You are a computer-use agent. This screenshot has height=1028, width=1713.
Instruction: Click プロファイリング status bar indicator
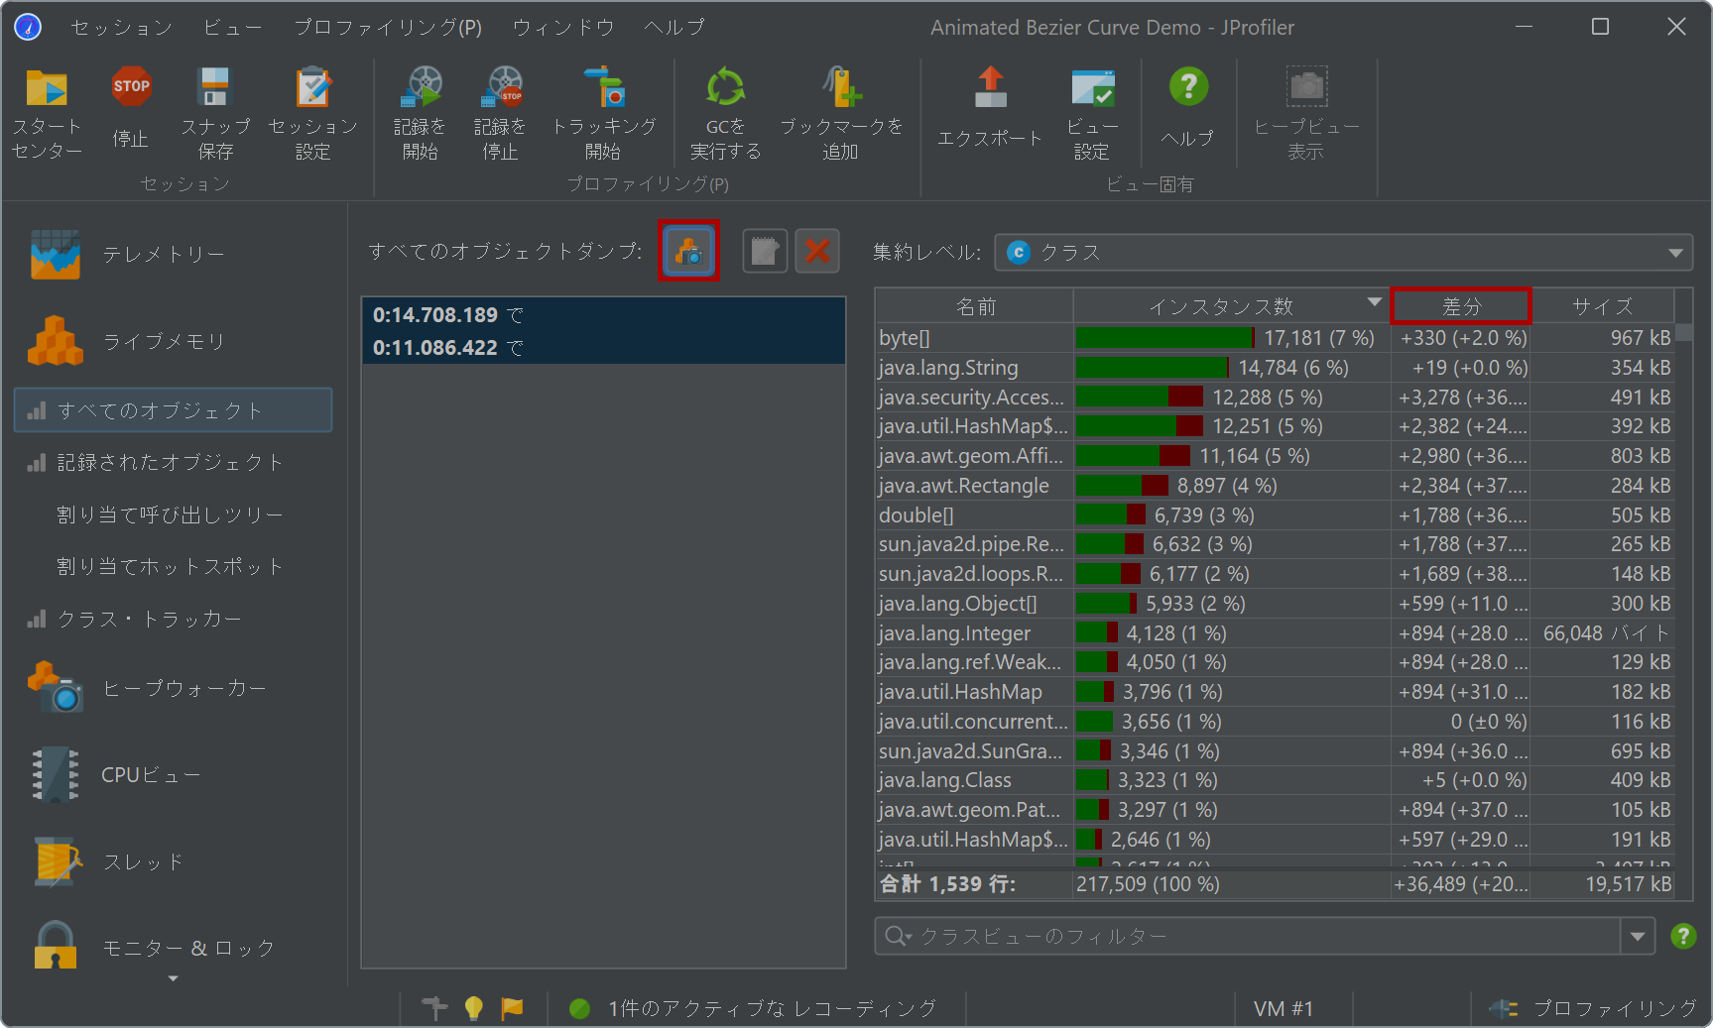1593,1008
